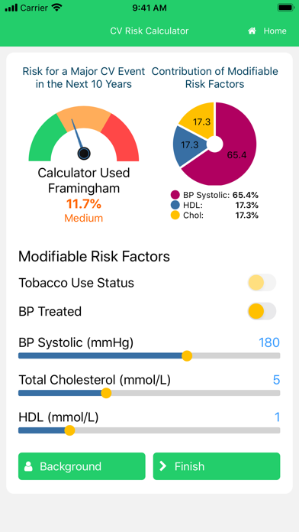The width and height of the screenshot is (299, 532).
Task: Click the person icon on Background button
Action: click(x=28, y=466)
